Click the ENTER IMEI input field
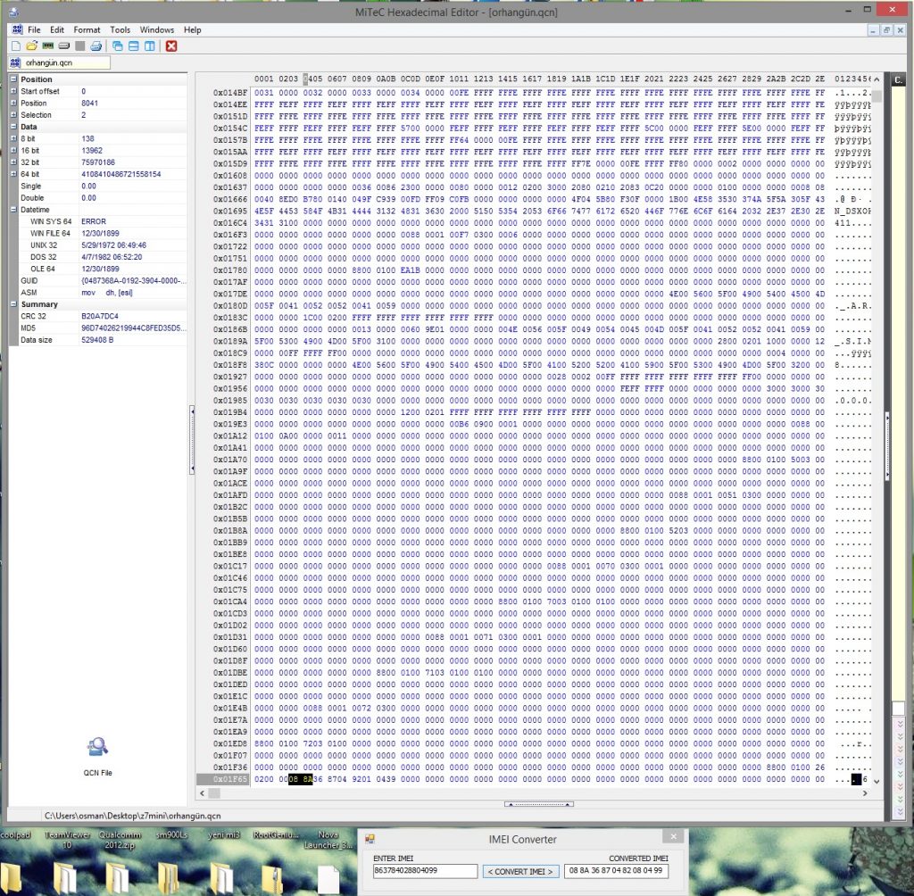 pyautogui.click(x=425, y=871)
